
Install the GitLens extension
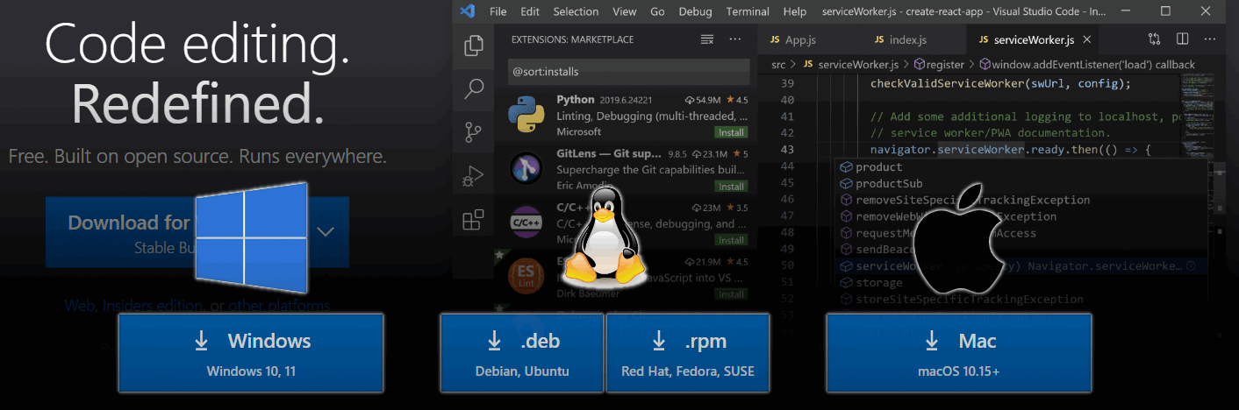tap(731, 187)
